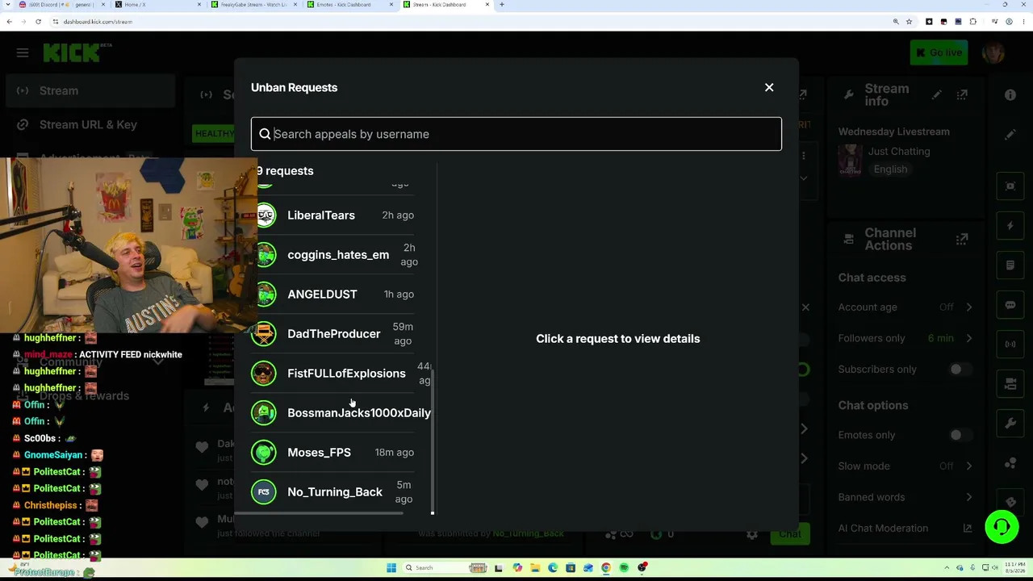Search appeals by username field
The image size is (1033, 581).
tap(516, 134)
